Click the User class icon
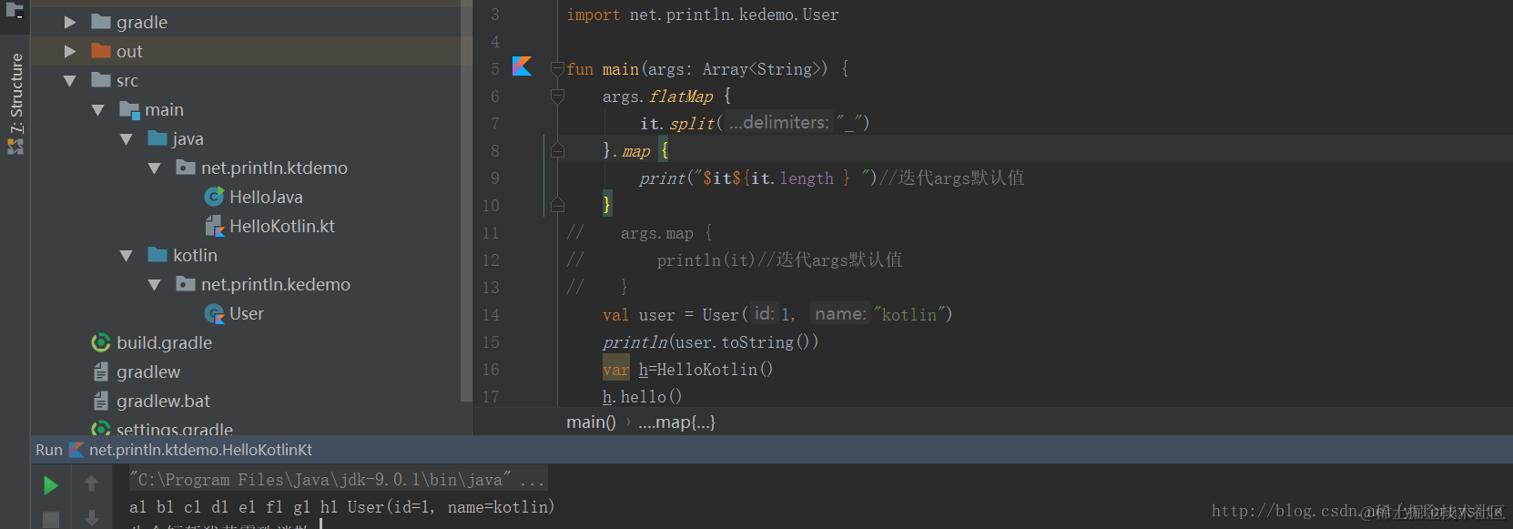The image size is (1513, 529). 215,313
